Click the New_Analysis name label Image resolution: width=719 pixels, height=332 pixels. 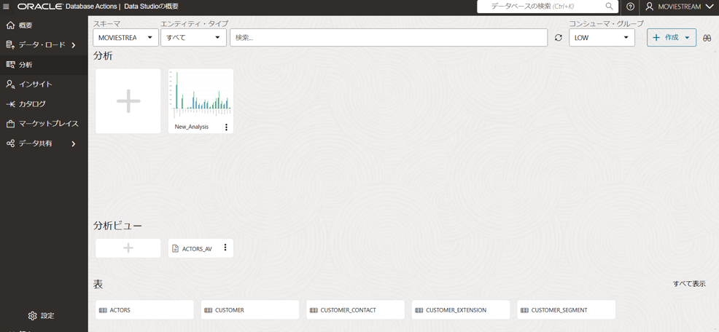(191, 127)
